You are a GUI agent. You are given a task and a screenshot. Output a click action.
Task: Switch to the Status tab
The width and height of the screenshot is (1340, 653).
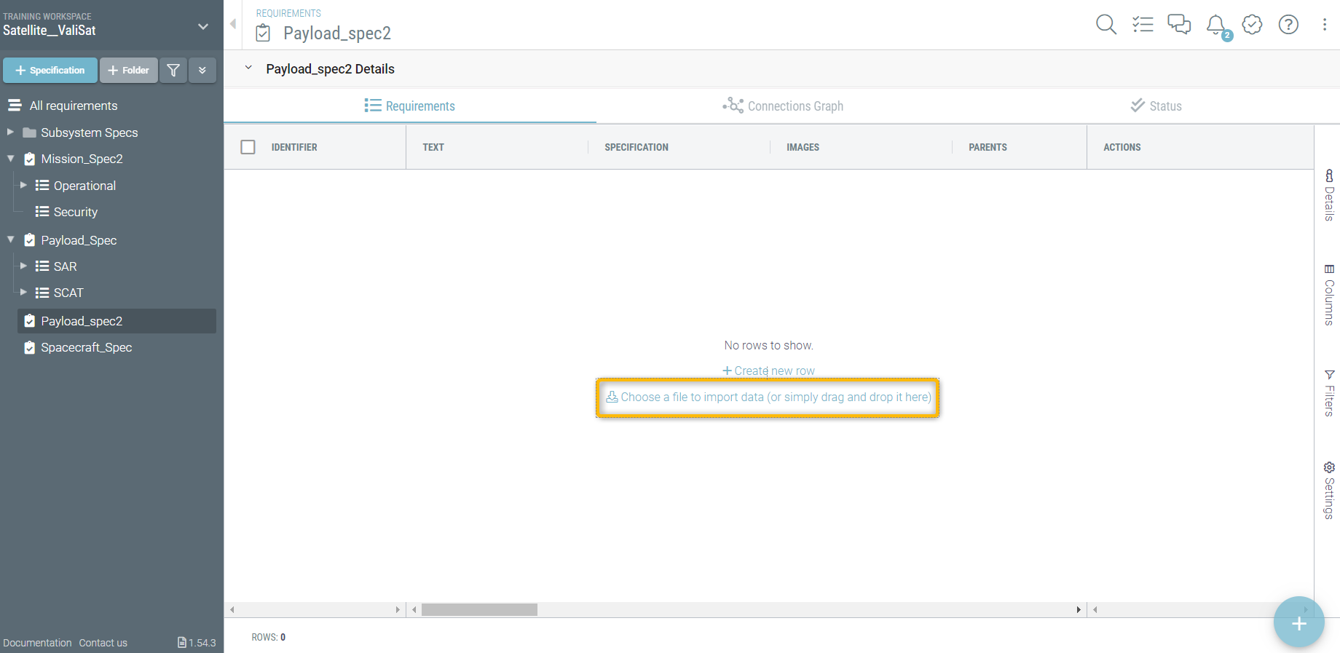click(1156, 106)
